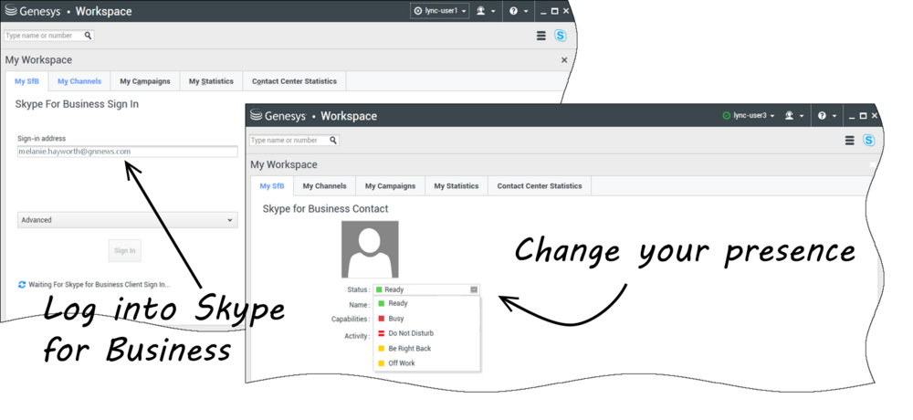Open the hamburger menu in front window
This screenshot has width=913, height=420.
click(849, 141)
